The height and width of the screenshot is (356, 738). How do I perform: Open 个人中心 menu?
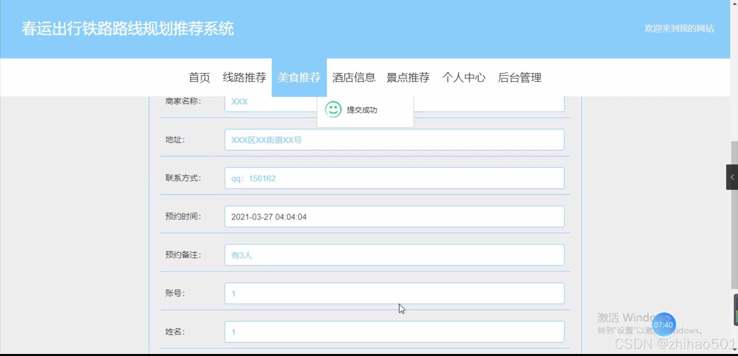click(464, 77)
